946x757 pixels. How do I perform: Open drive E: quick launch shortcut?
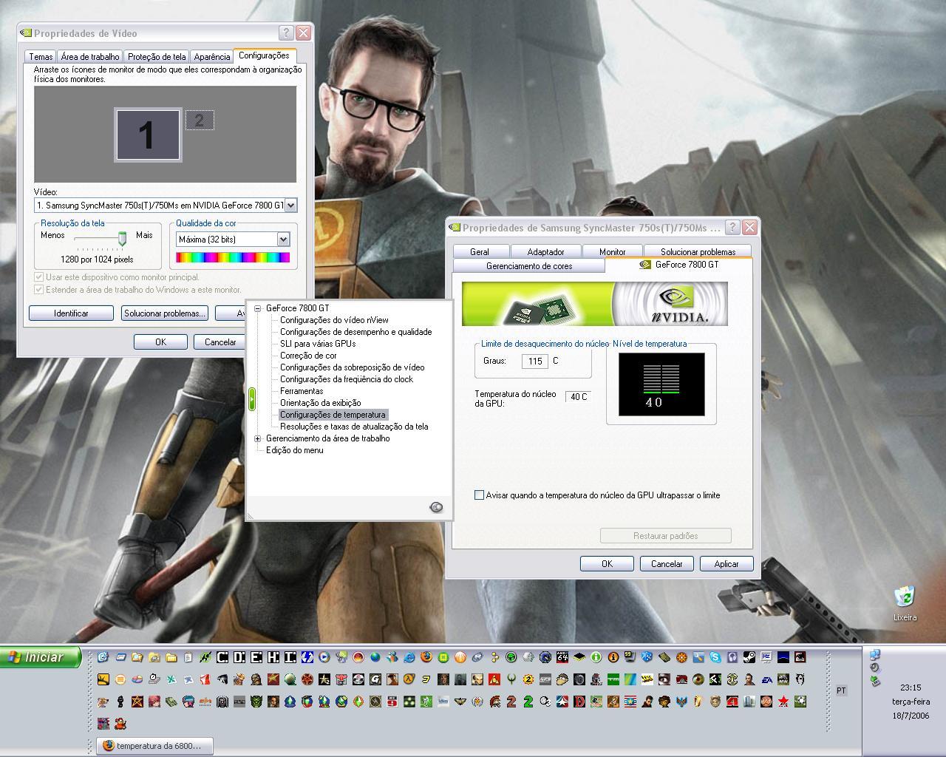coord(256,657)
